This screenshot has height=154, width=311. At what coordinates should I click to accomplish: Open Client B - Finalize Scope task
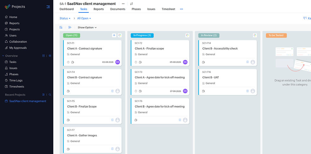point(82,106)
